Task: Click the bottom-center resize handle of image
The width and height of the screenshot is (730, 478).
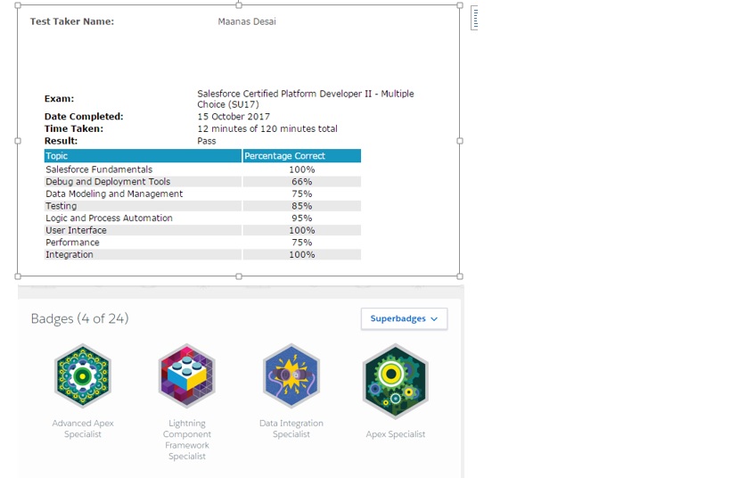Action: pyautogui.click(x=239, y=276)
